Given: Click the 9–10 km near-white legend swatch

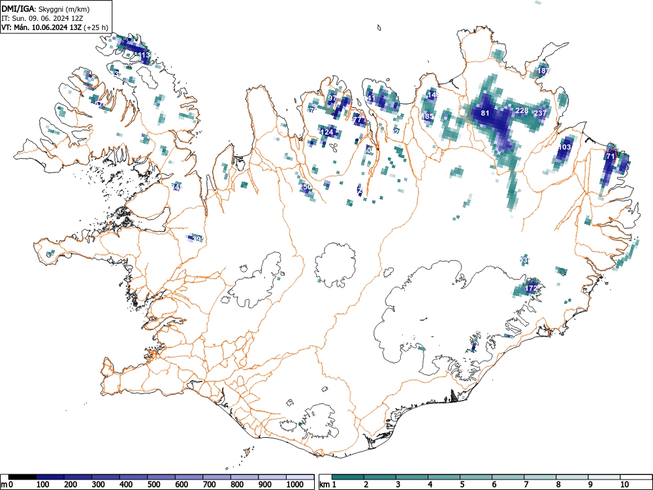Looking at the screenshot, I should tap(604, 477).
